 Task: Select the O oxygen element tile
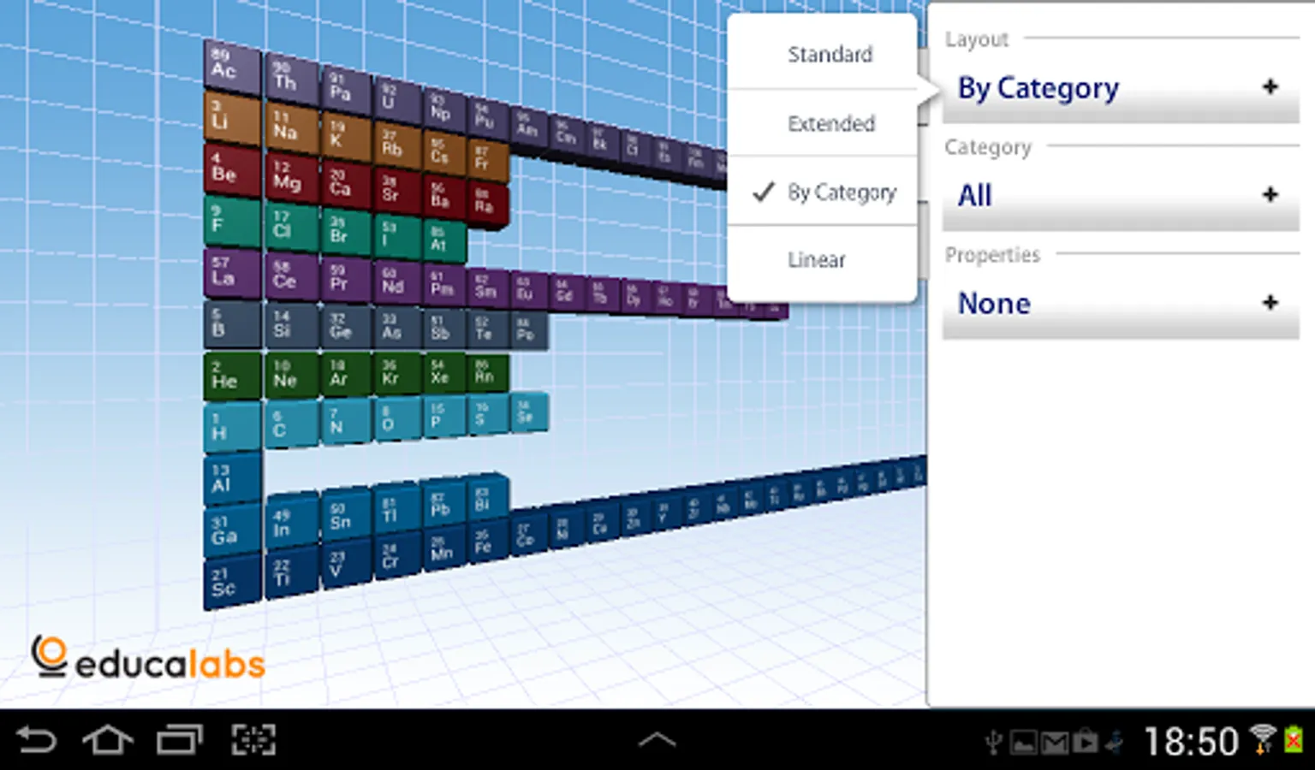(396, 420)
